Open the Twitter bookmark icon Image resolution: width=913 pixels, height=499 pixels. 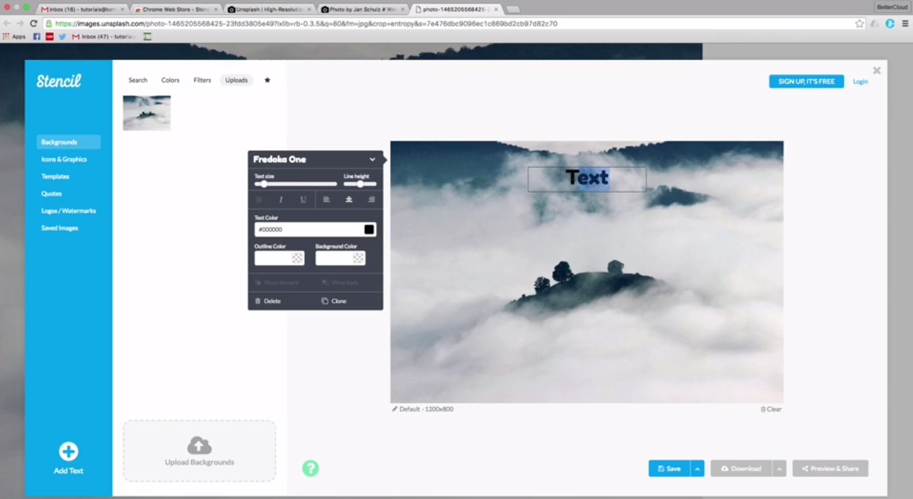point(62,37)
